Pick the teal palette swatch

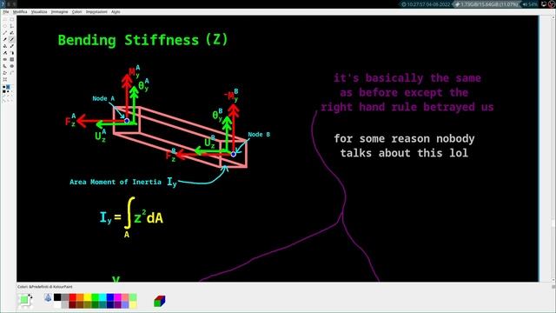pyautogui.click(x=103, y=304)
